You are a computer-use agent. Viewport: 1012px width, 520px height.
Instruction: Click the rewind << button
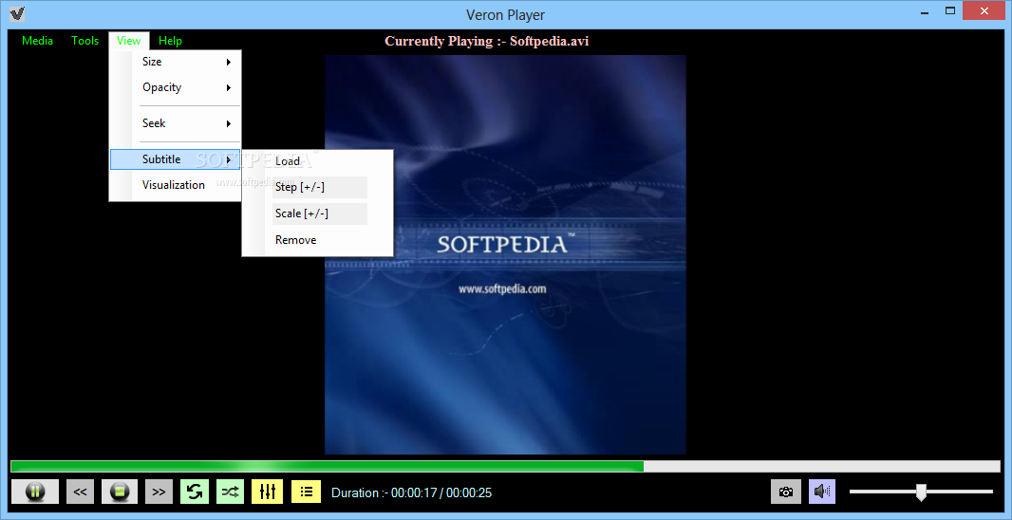[x=80, y=492]
